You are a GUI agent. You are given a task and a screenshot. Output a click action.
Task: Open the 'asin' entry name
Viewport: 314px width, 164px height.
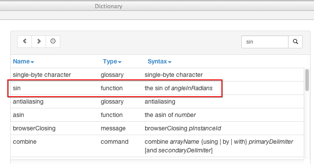pos(19,115)
